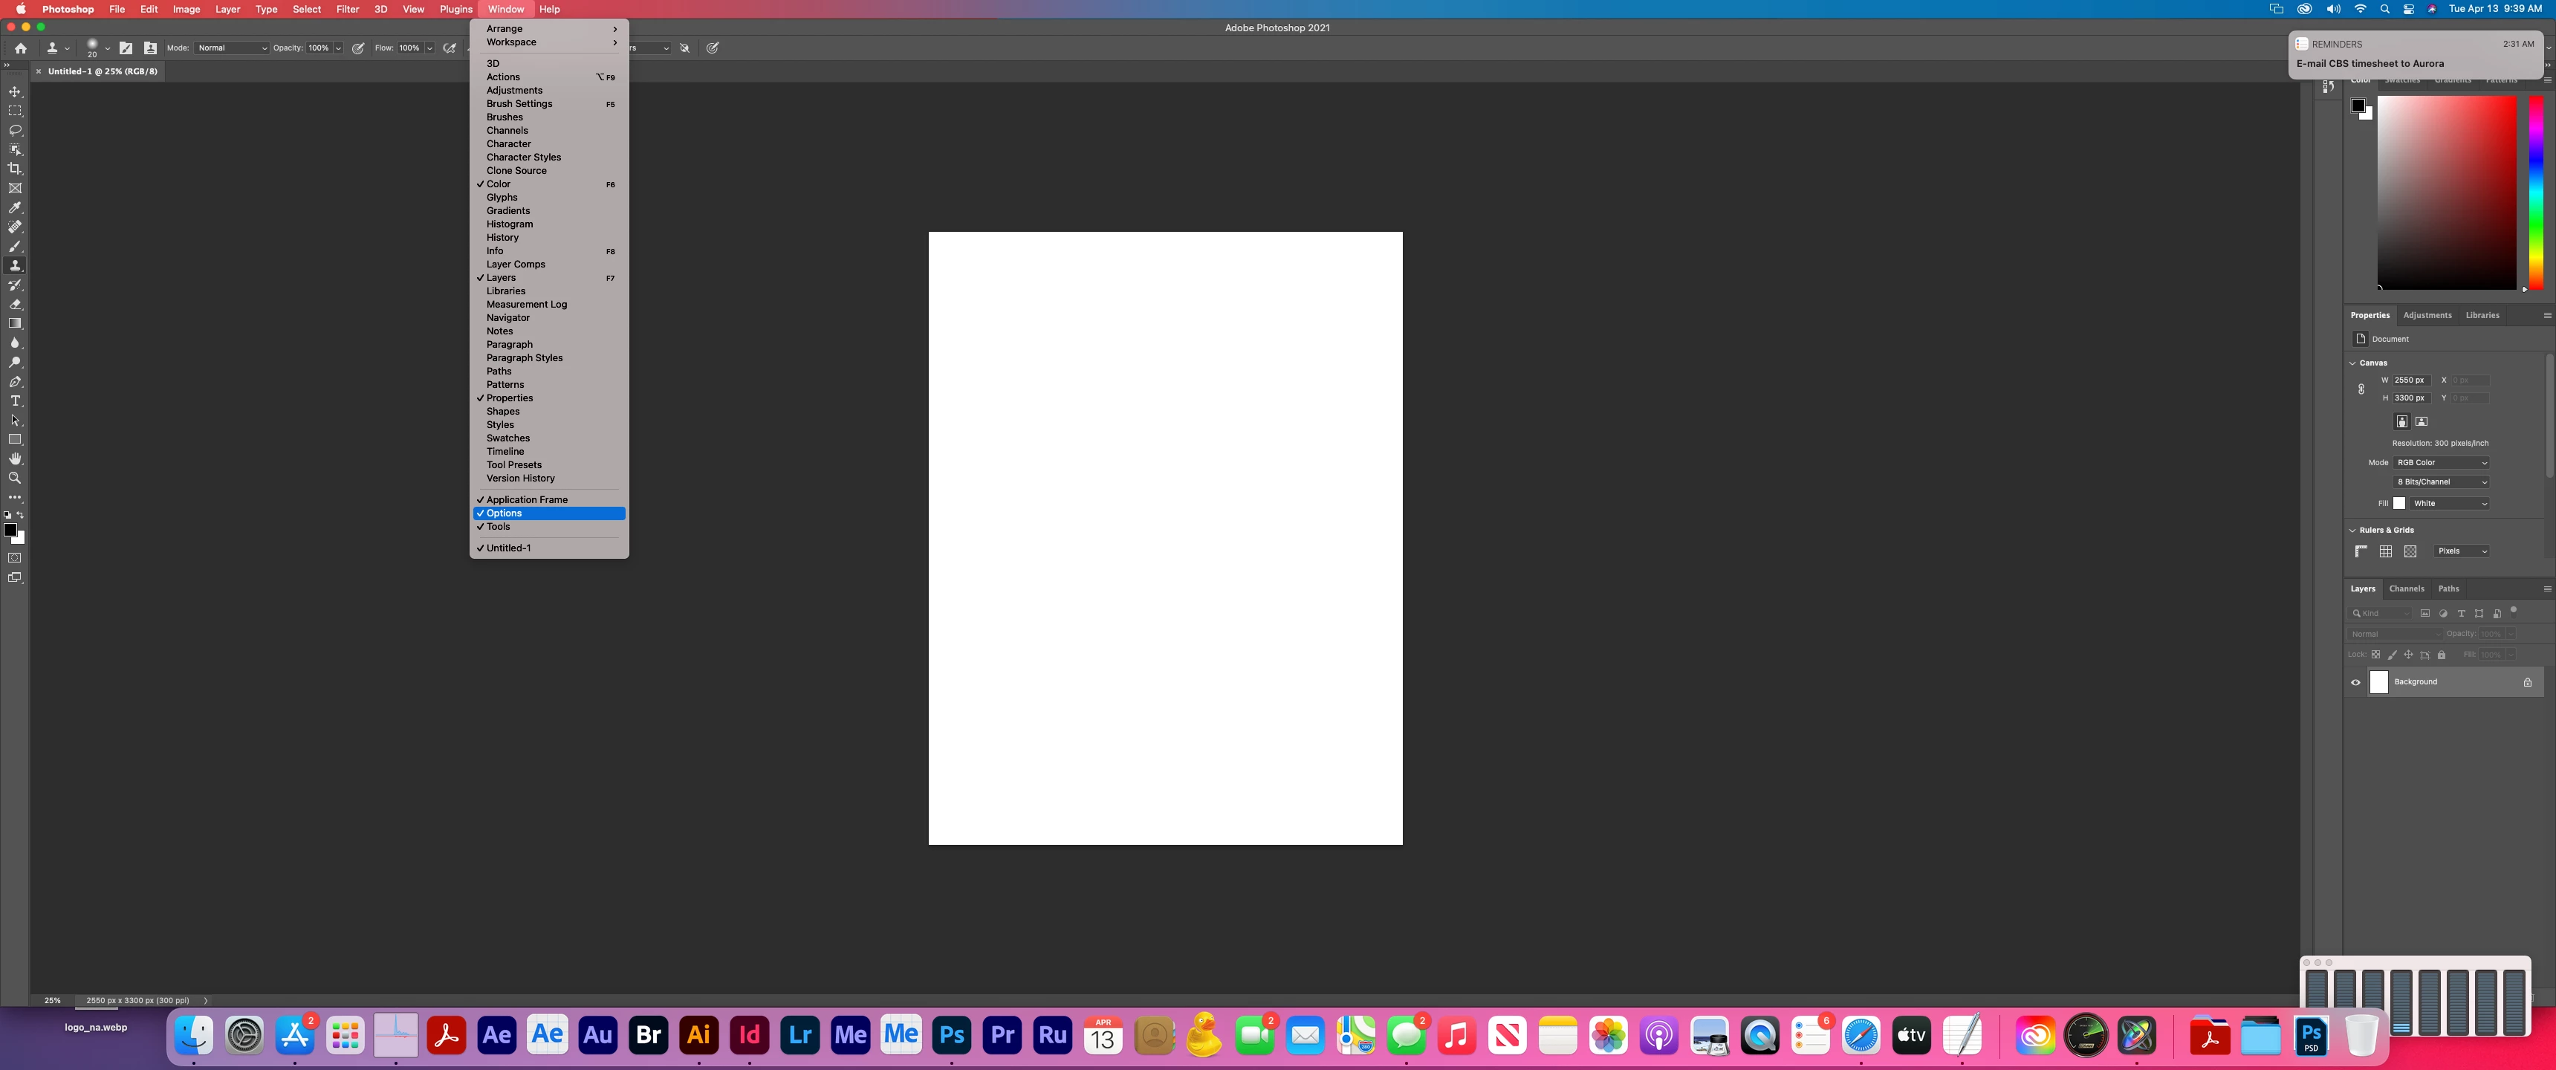
Task: Switch to the Channels tab
Action: point(2406,588)
